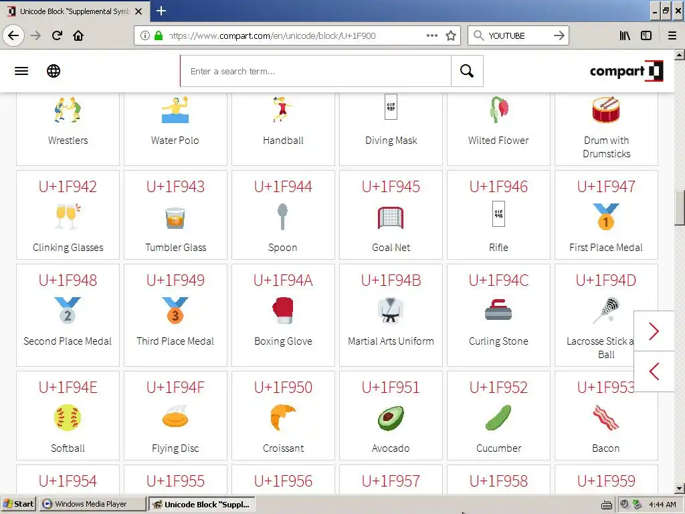685x514 pixels.
Task: Open the U+1F950 code link
Action: (x=283, y=388)
